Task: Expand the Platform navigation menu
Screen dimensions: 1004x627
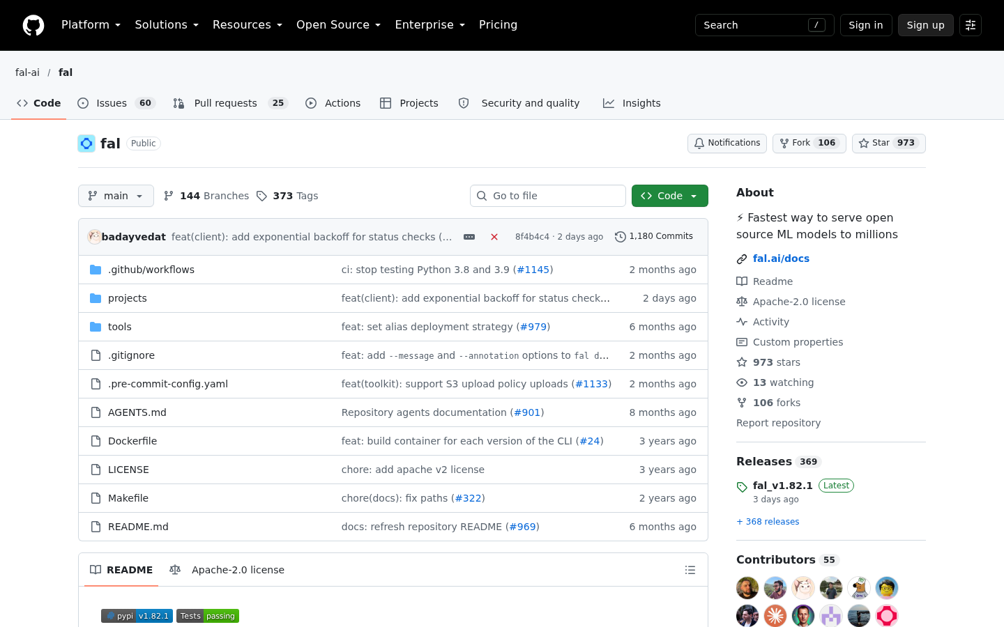Action: (91, 25)
